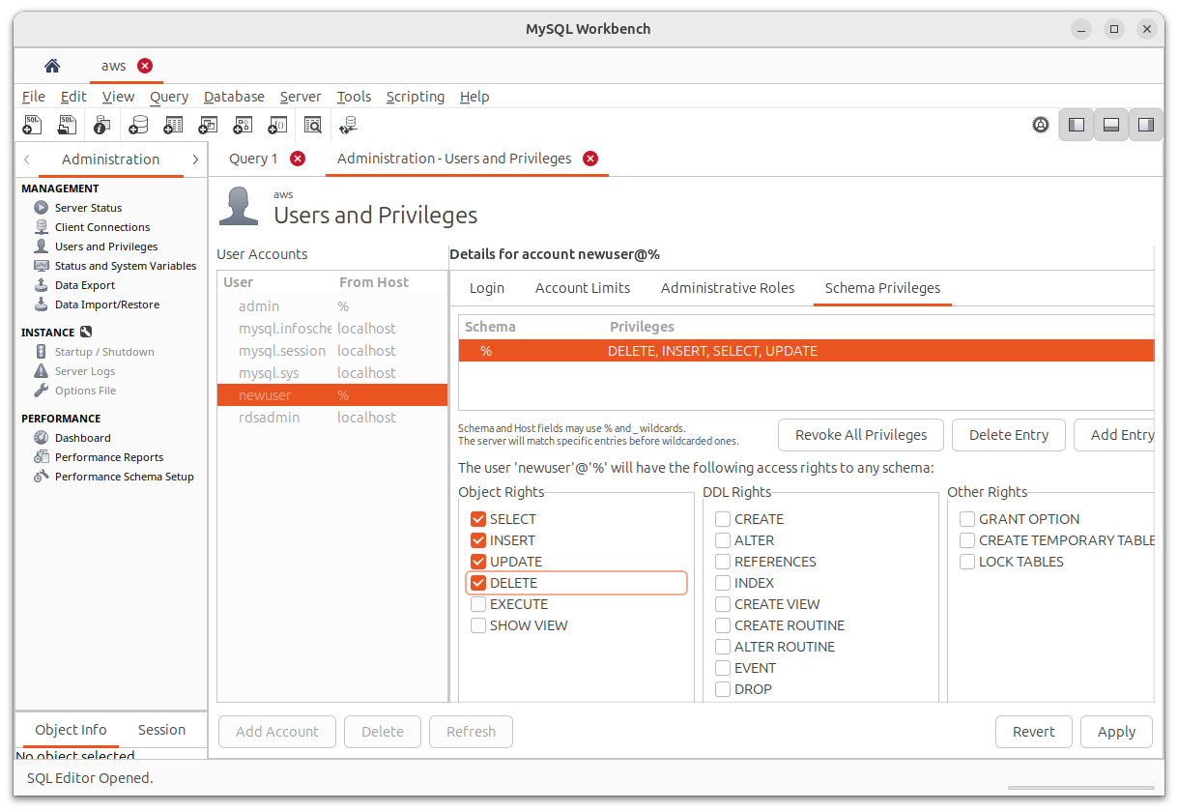This screenshot has width=1178, height=812.
Task: Open Options File in Instance section
Action: pos(85,391)
